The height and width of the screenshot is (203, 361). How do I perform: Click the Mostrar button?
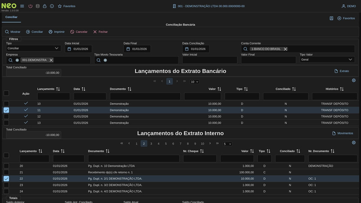click(x=12, y=32)
